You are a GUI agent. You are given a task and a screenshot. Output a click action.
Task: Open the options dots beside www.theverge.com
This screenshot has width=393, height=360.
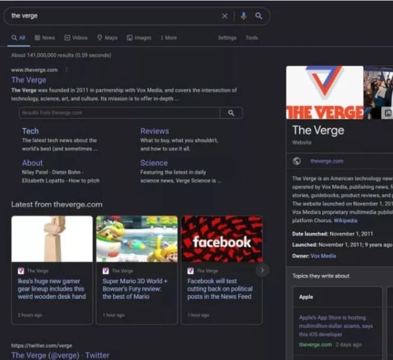tap(66, 70)
